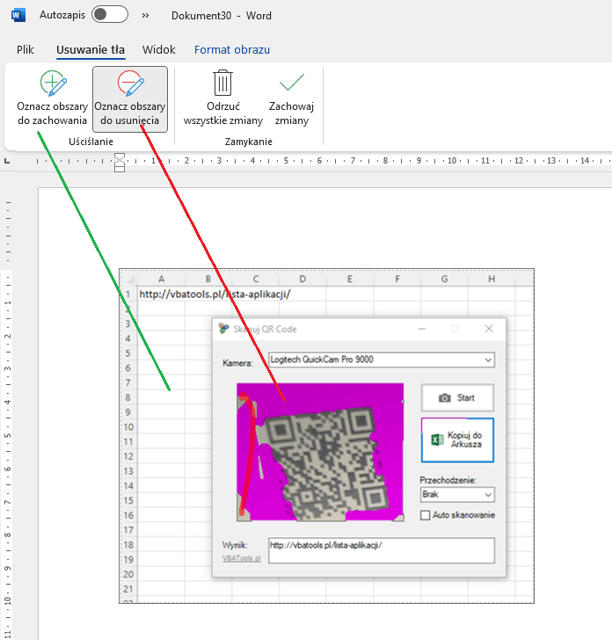Click cell A1 with vbatools.pl URL
The image size is (612, 640).
click(215, 295)
